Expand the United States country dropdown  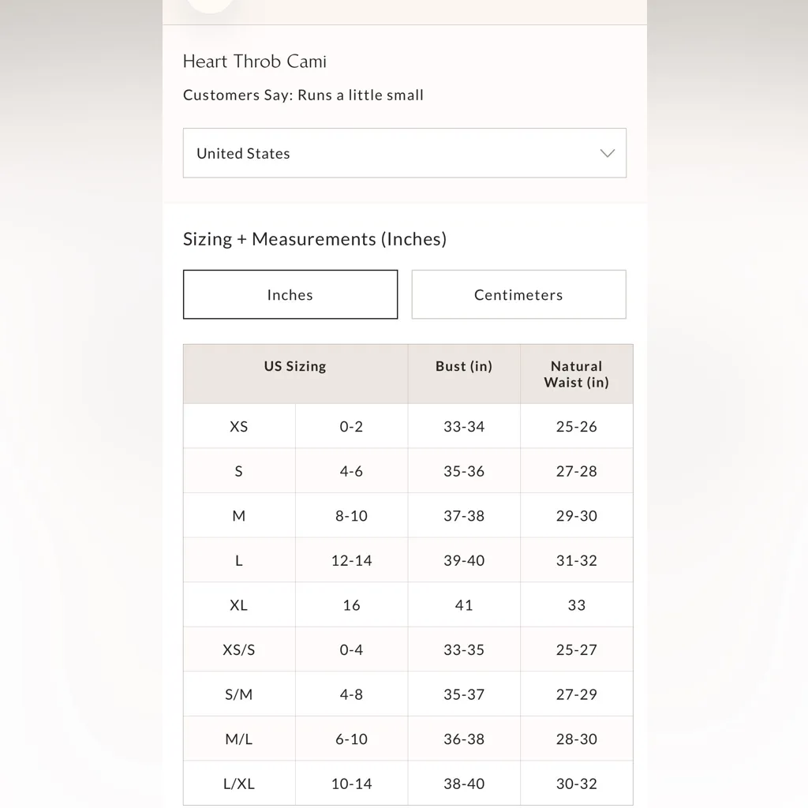pyautogui.click(x=404, y=153)
